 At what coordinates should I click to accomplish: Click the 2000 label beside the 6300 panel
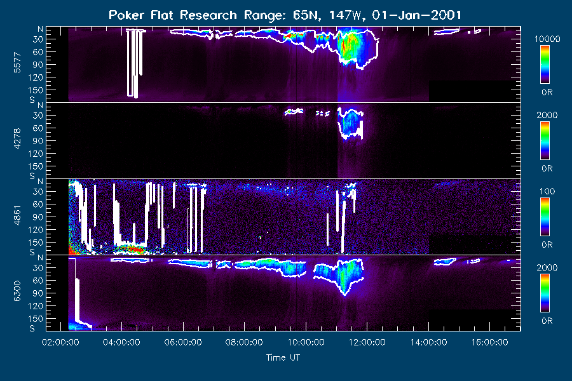[x=547, y=267]
